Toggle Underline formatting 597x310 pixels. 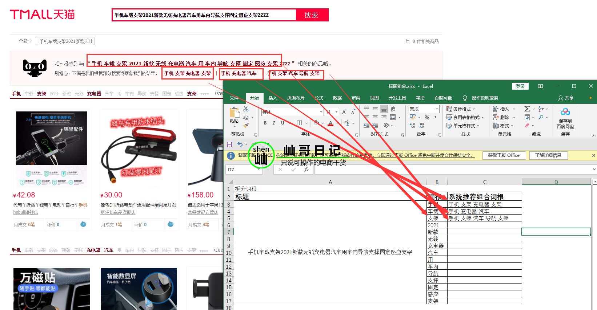pos(283,123)
